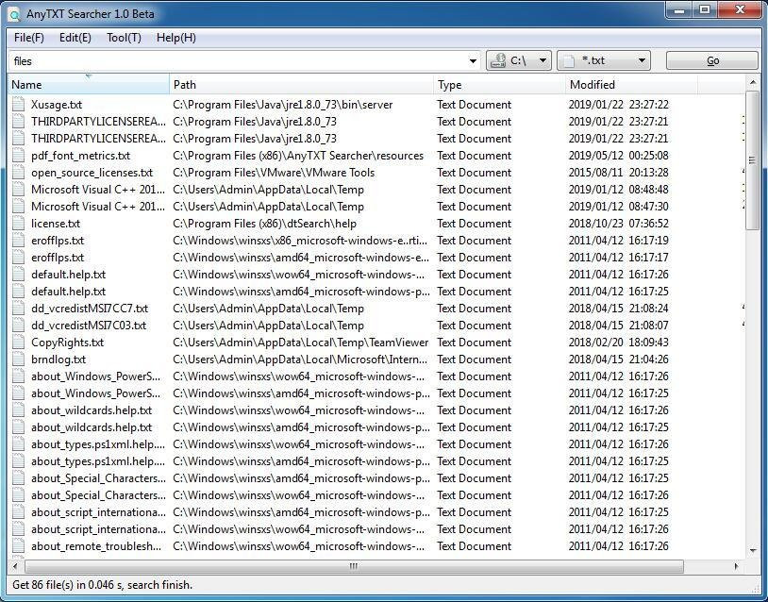The height and width of the screenshot is (602, 768).
Task: Click vertical scrollbar down arrow
Action: [x=753, y=551]
